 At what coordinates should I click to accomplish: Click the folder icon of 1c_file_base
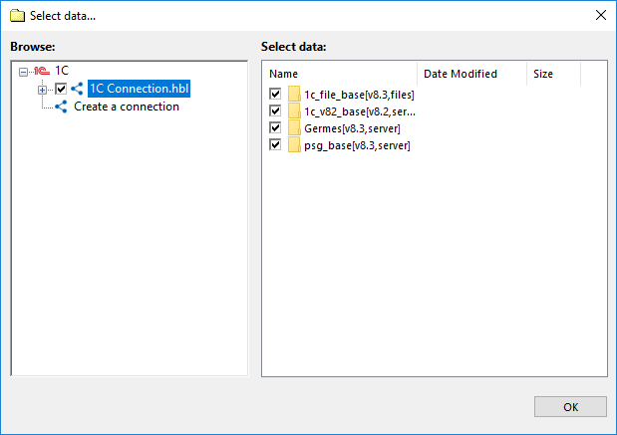294,95
